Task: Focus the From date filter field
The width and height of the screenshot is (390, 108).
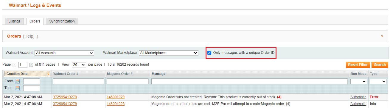Action: [32, 81]
